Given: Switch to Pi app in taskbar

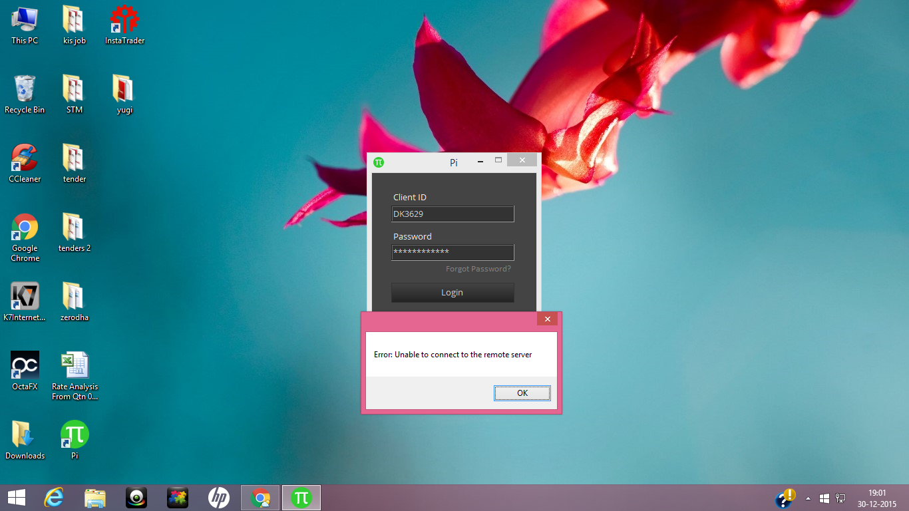Looking at the screenshot, I should (301, 498).
